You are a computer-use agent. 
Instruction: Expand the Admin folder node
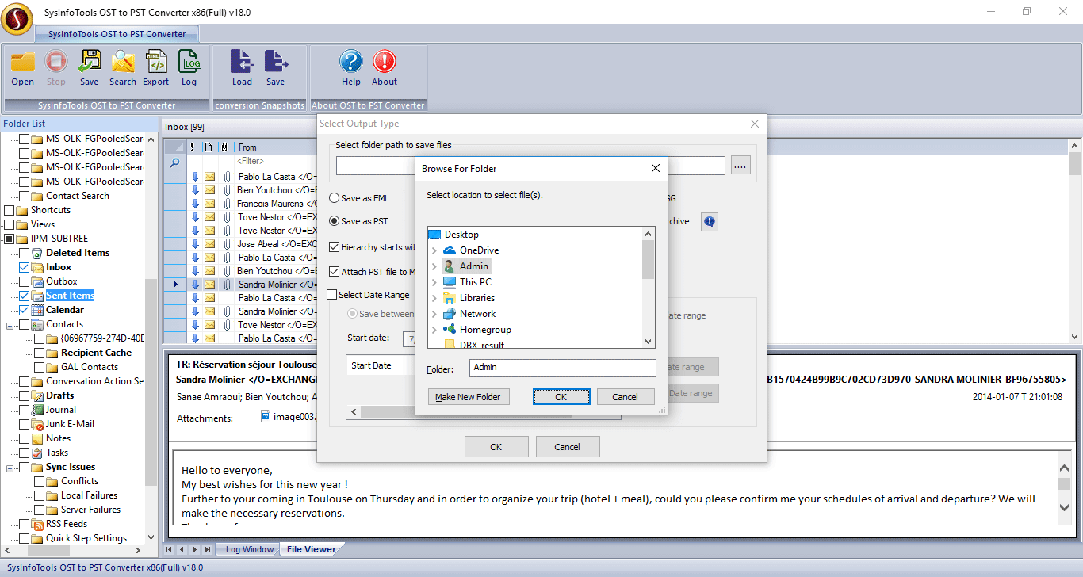[x=434, y=266]
